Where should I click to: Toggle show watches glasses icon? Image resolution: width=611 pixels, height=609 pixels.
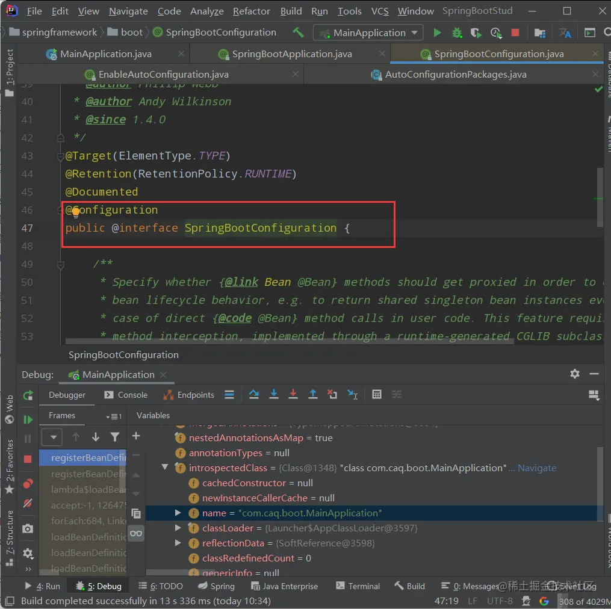pos(136,533)
